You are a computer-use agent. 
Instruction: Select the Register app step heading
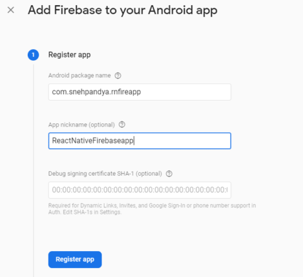(x=69, y=55)
